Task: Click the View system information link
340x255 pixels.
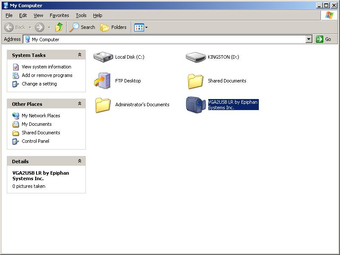Action: pos(46,67)
